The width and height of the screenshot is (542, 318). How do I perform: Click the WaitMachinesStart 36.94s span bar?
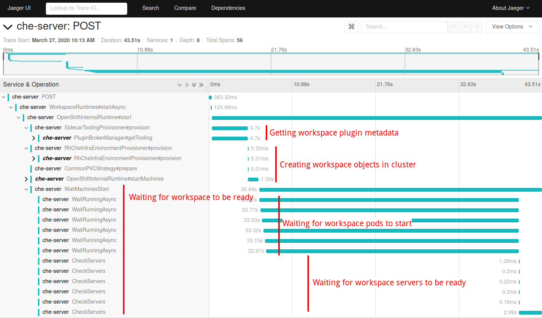pos(400,190)
